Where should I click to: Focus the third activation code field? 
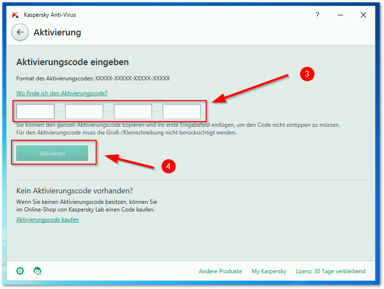tap(133, 111)
